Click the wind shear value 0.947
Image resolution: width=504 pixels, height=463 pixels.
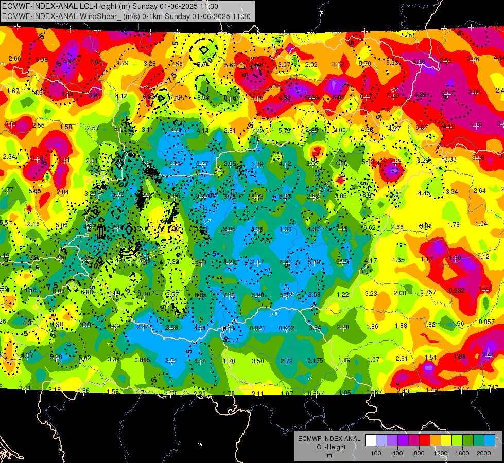461,389
